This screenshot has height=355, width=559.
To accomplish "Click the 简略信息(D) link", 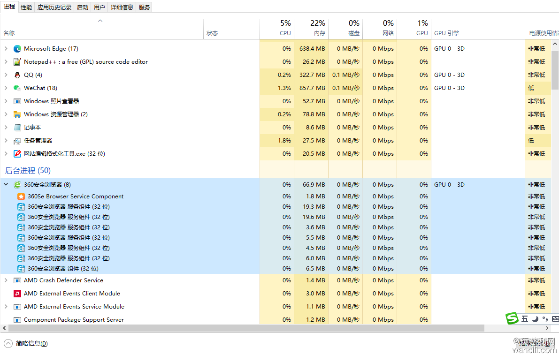I will point(32,344).
